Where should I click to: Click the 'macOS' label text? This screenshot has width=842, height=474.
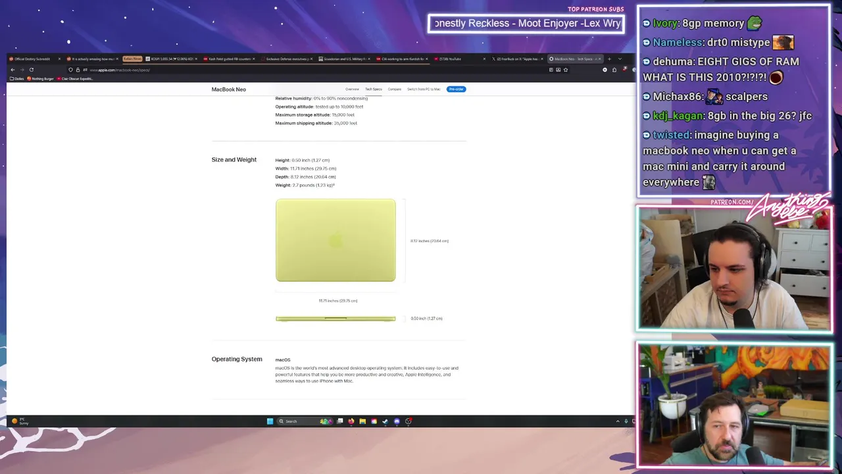click(x=283, y=360)
